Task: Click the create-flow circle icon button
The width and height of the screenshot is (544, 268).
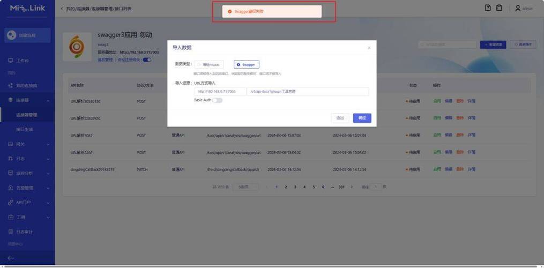Action: coord(11,35)
